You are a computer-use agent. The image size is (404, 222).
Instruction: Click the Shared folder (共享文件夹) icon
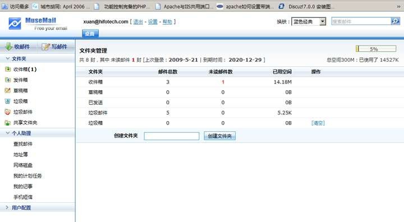[x=8, y=123]
